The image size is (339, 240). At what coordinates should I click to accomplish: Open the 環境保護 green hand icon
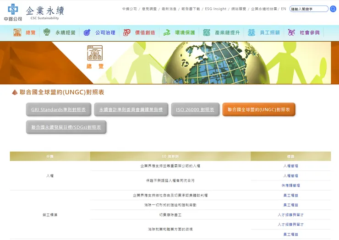pyautogui.click(x=167, y=33)
